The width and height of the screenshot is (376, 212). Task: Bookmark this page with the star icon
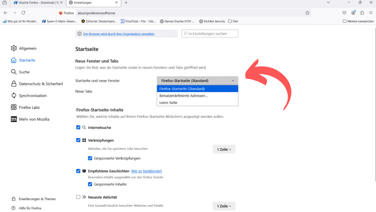pos(307,13)
